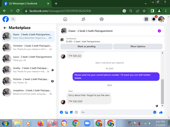The height and width of the screenshot is (127, 170).
Task: Close the Messenger Facebook tab
Action: [48, 4]
